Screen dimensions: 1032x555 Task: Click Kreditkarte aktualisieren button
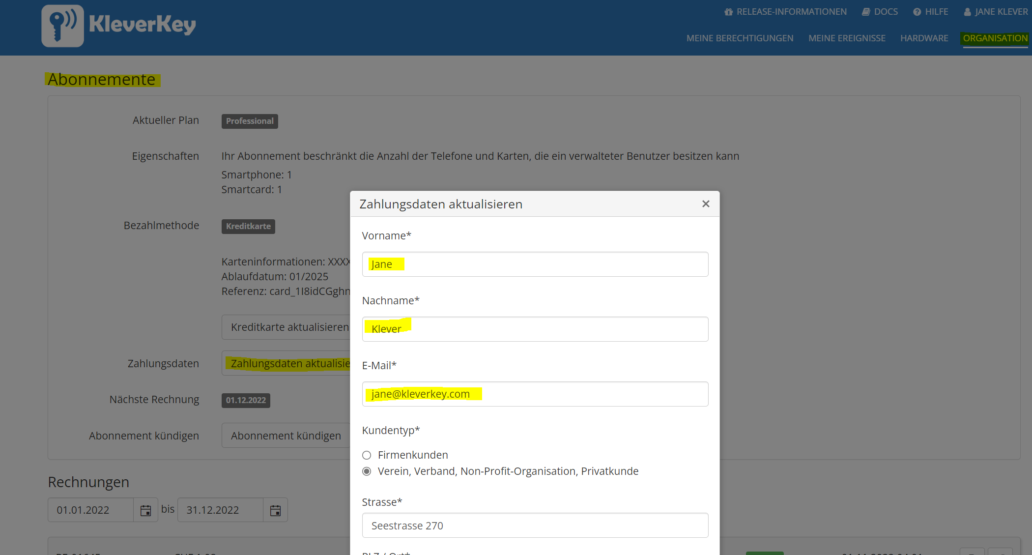point(286,327)
